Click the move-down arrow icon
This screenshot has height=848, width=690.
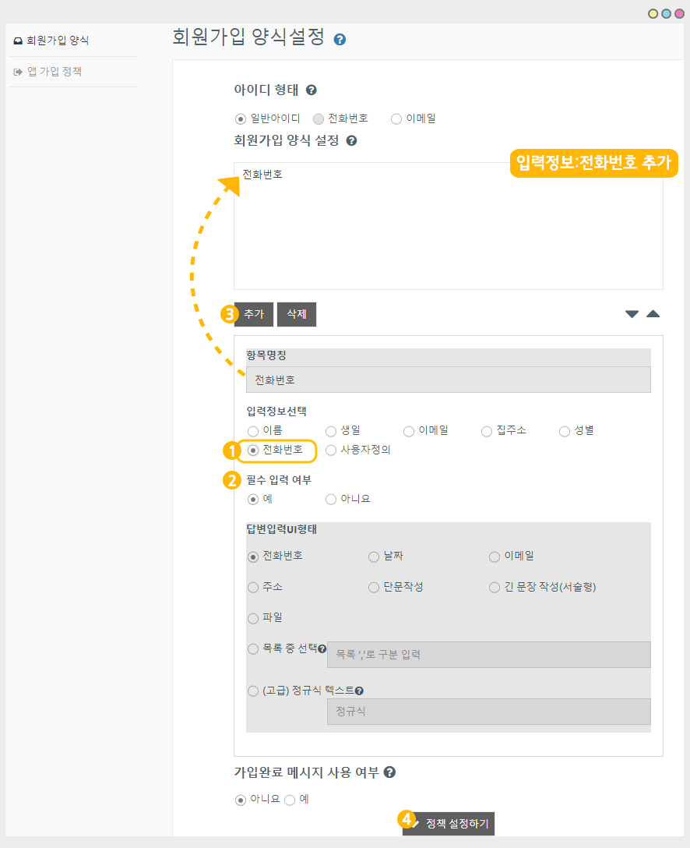point(632,314)
